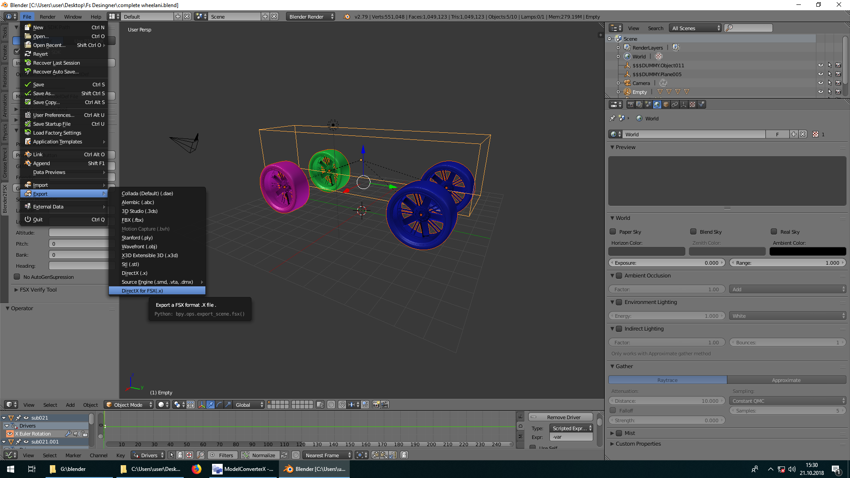Switch Gather mode to Approximate
The width and height of the screenshot is (850, 478).
pyautogui.click(x=787, y=380)
